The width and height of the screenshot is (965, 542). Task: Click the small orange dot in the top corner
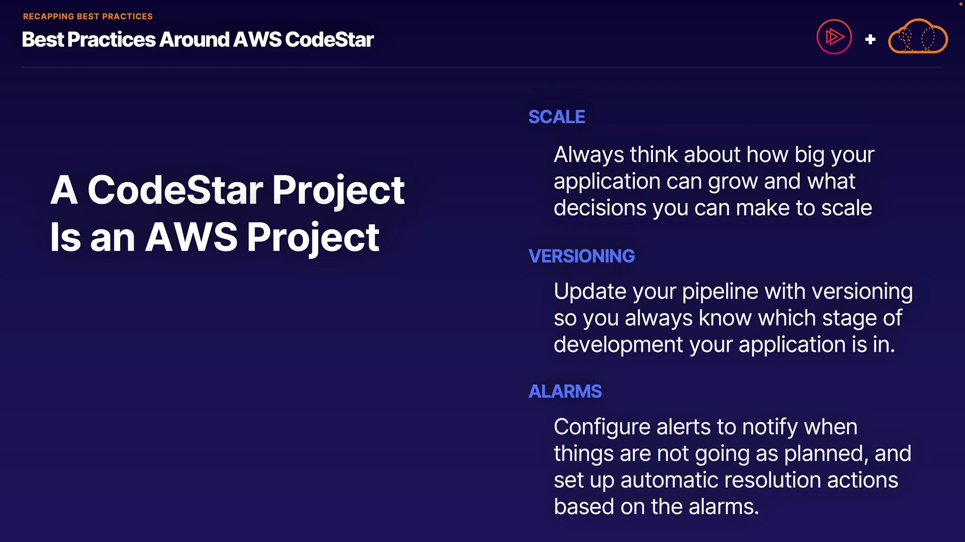click(x=961, y=4)
